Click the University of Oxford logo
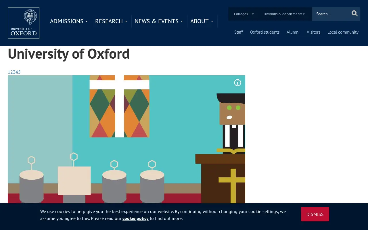This screenshot has height=230, width=368. (24, 23)
